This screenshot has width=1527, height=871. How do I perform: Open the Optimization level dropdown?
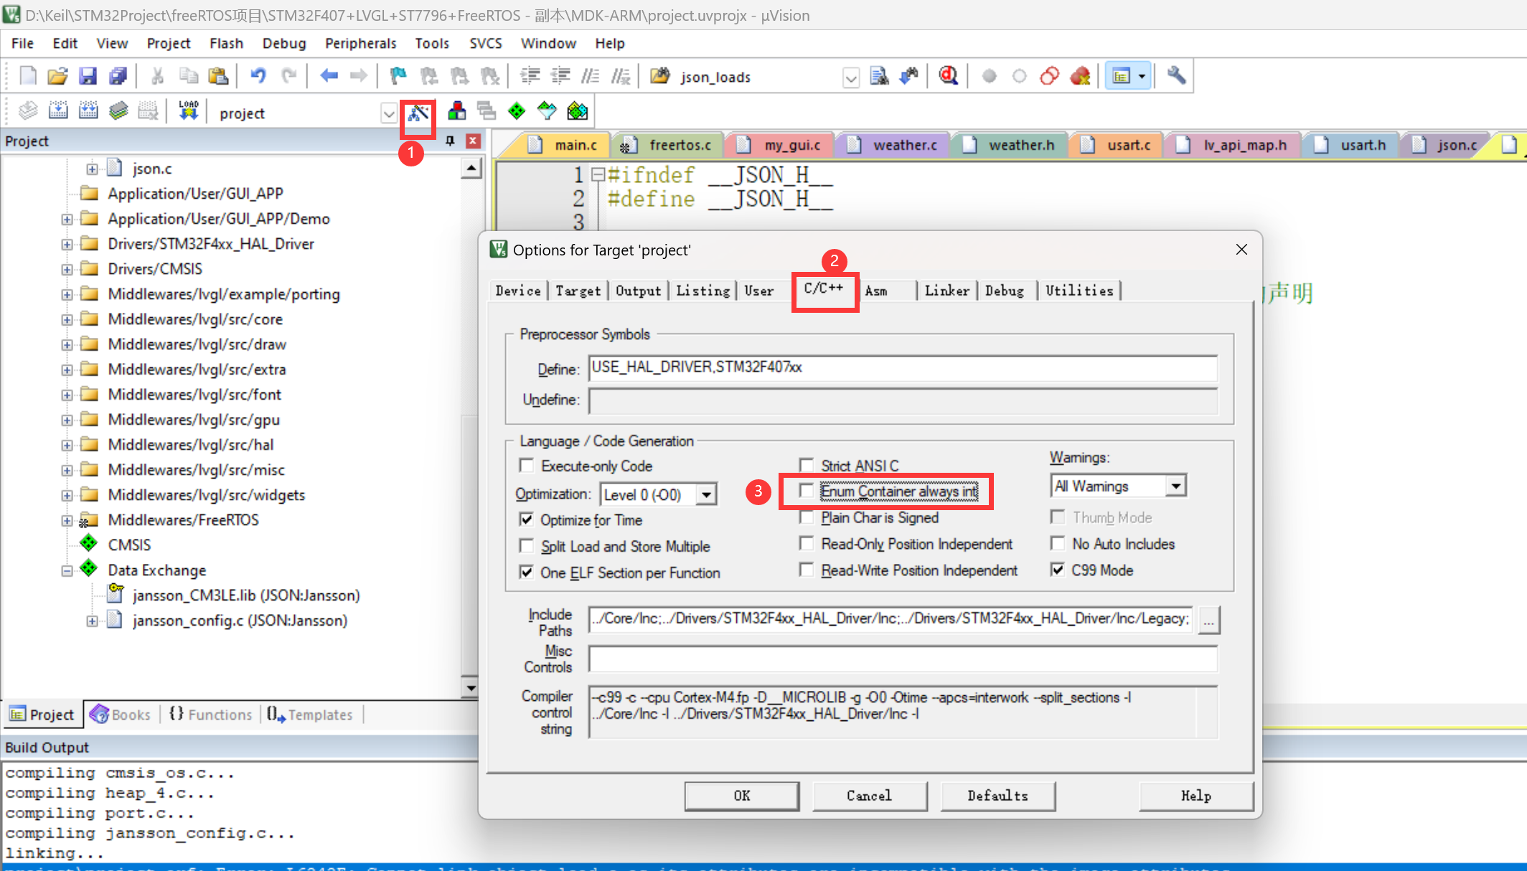click(x=707, y=495)
